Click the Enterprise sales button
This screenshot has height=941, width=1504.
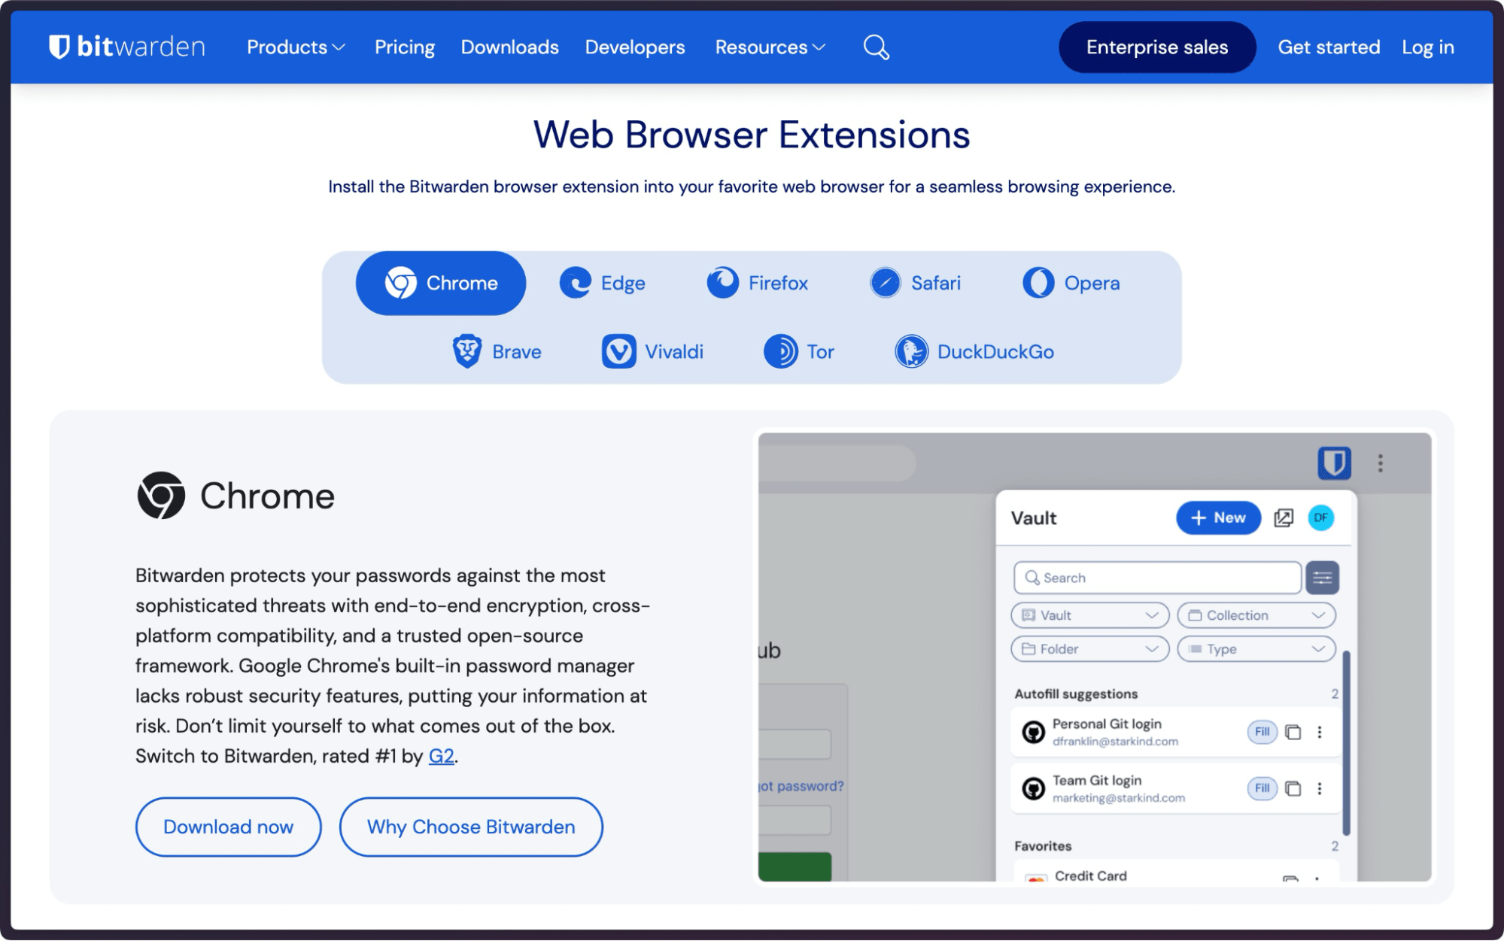coord(1156,47)
